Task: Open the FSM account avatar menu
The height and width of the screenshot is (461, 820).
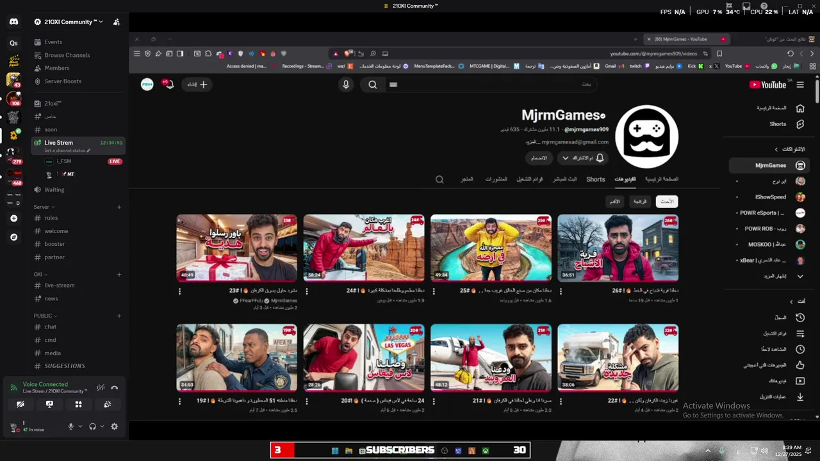Action: pyautogui.click(x=147, y=85)
